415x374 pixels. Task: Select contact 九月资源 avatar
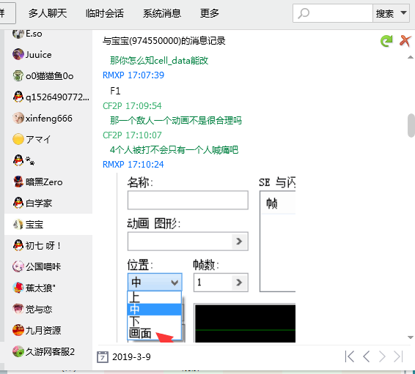(18, 330)
